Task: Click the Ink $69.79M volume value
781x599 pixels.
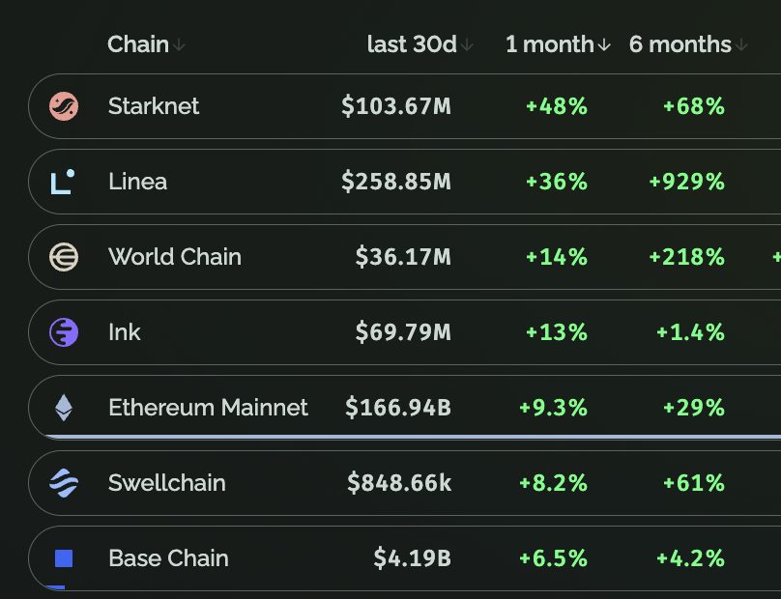Action: pos(403,332)
